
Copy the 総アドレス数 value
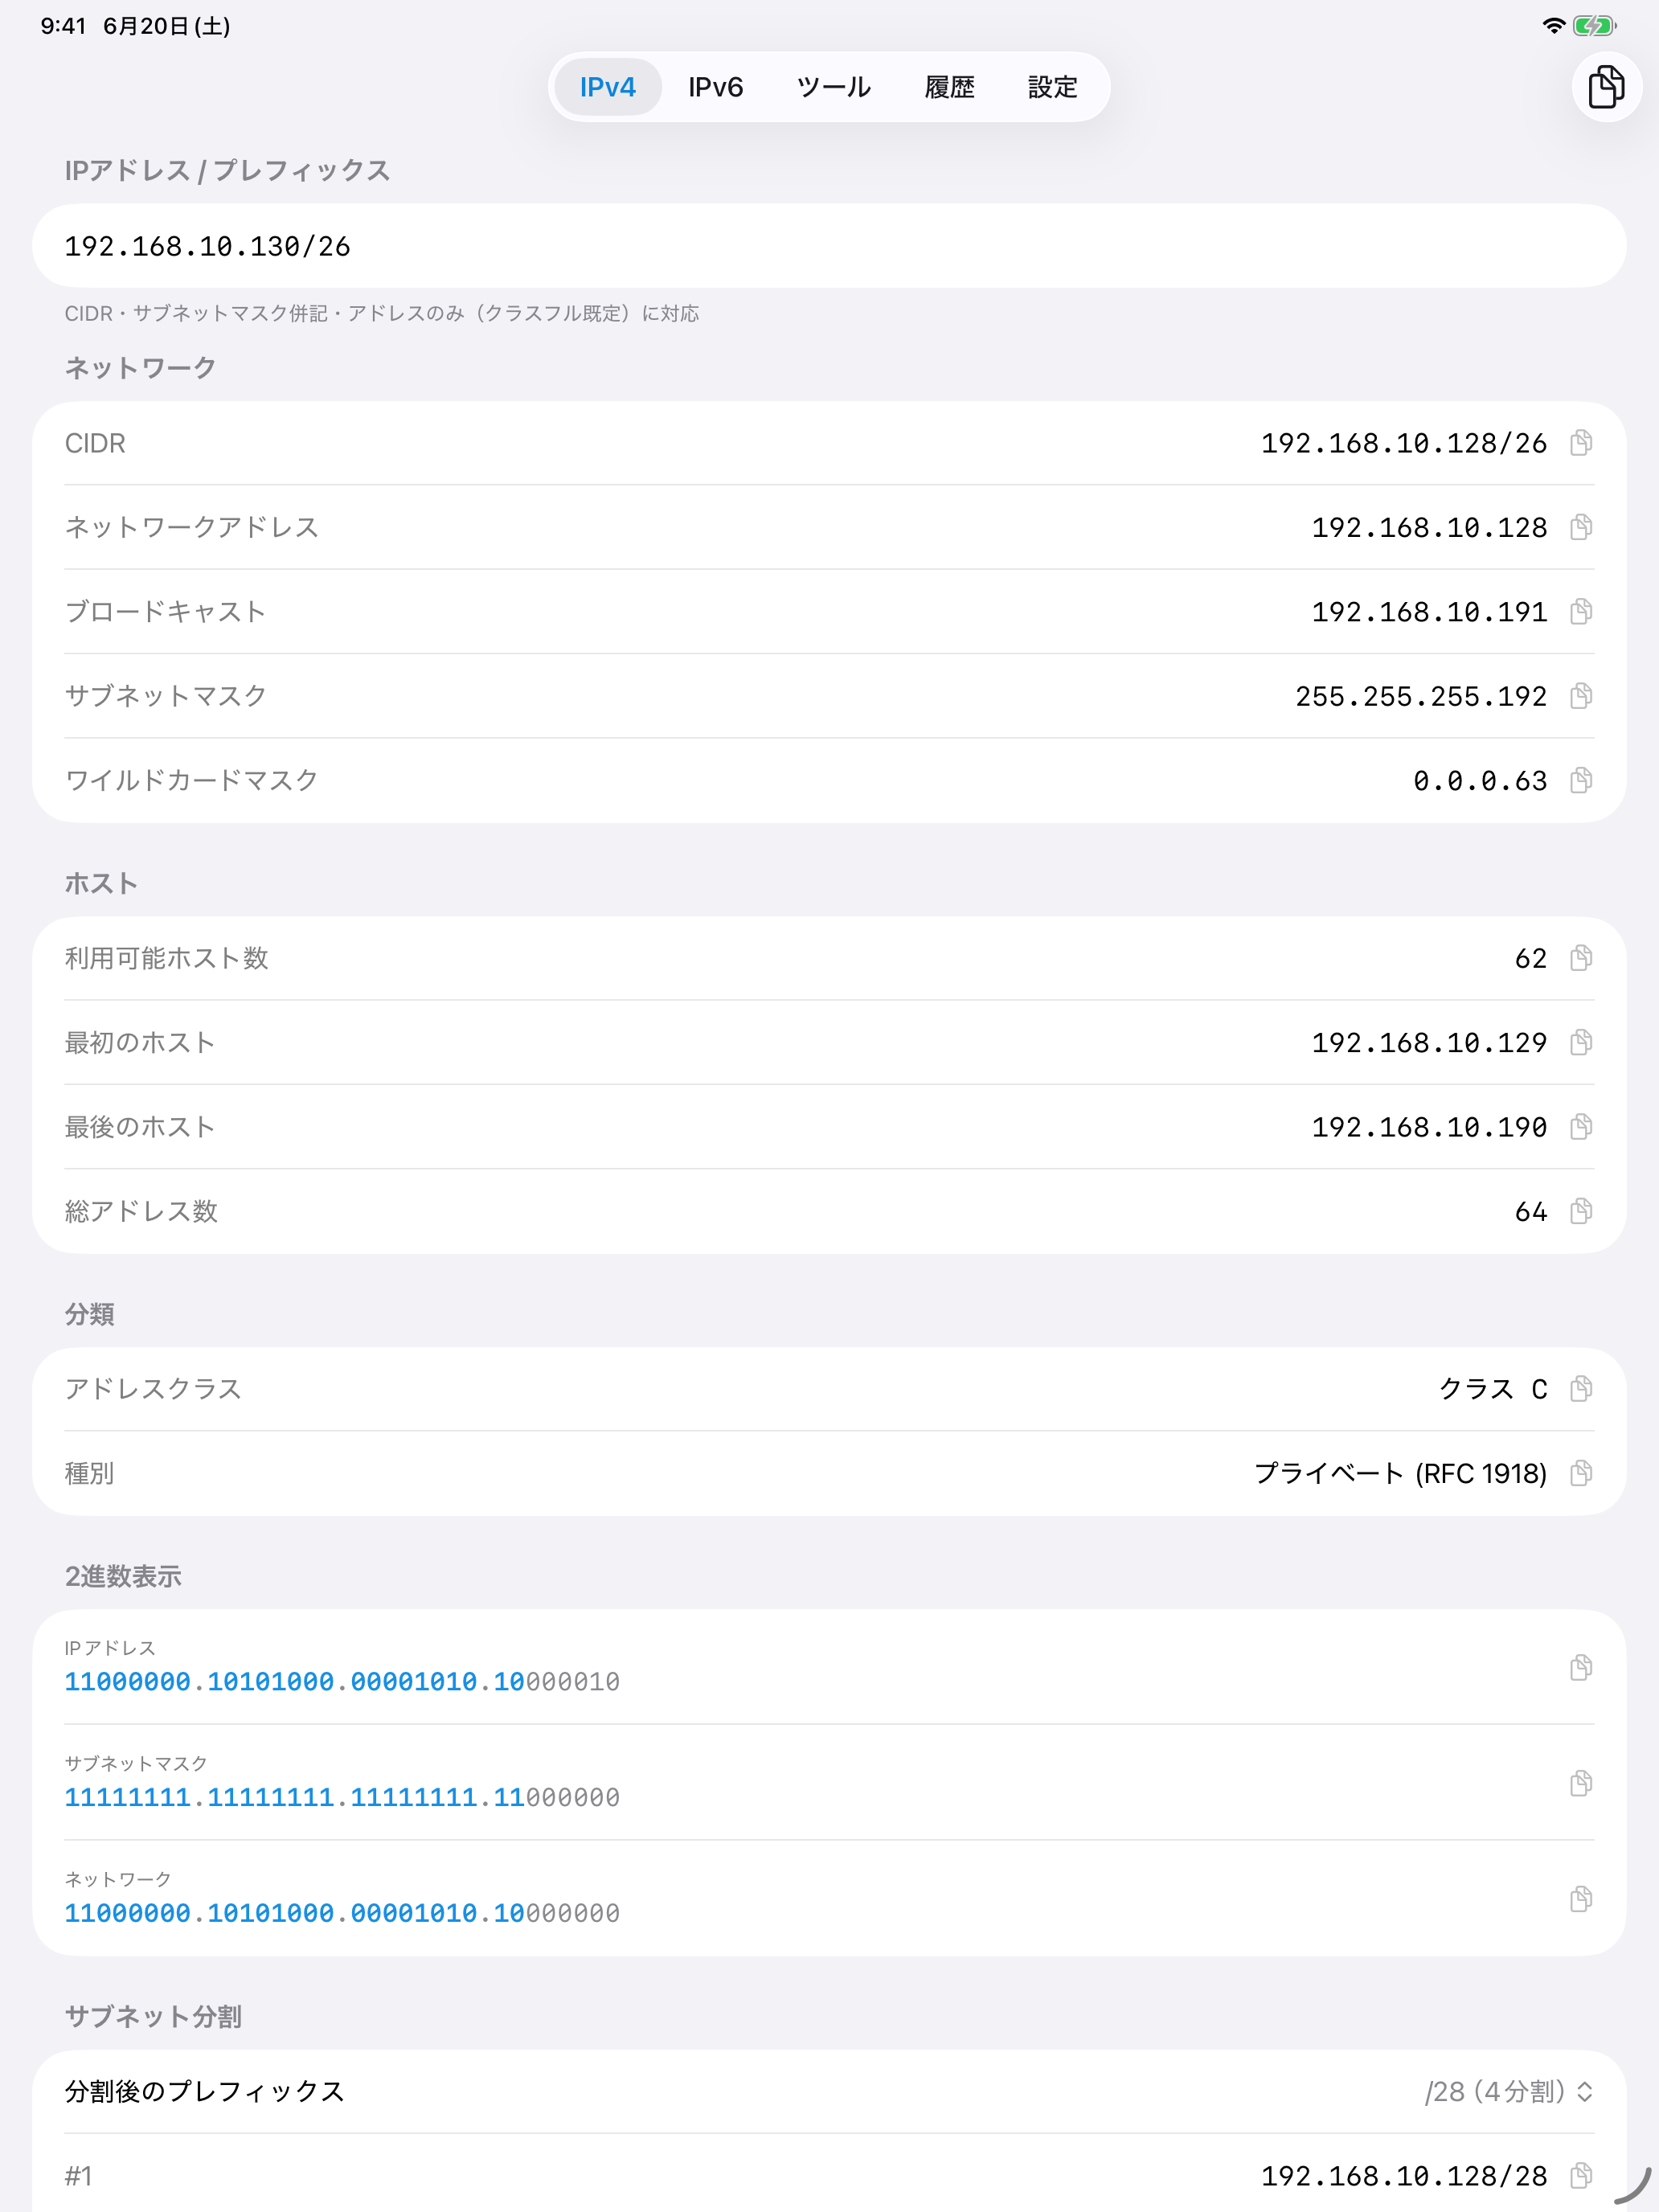[x=1580, y=1211]
